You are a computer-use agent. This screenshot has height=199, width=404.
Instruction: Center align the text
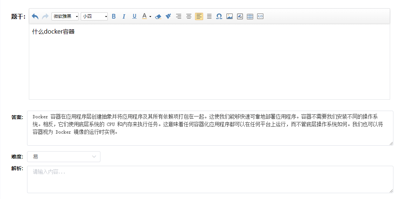189,16
